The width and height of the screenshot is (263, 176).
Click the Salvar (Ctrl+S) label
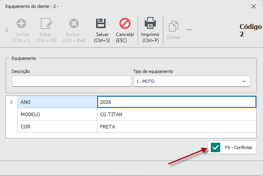102,37
